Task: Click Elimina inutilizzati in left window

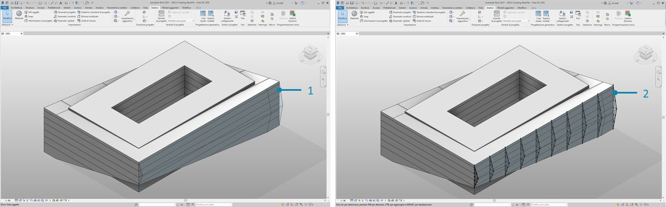Action: pos(88,17)
